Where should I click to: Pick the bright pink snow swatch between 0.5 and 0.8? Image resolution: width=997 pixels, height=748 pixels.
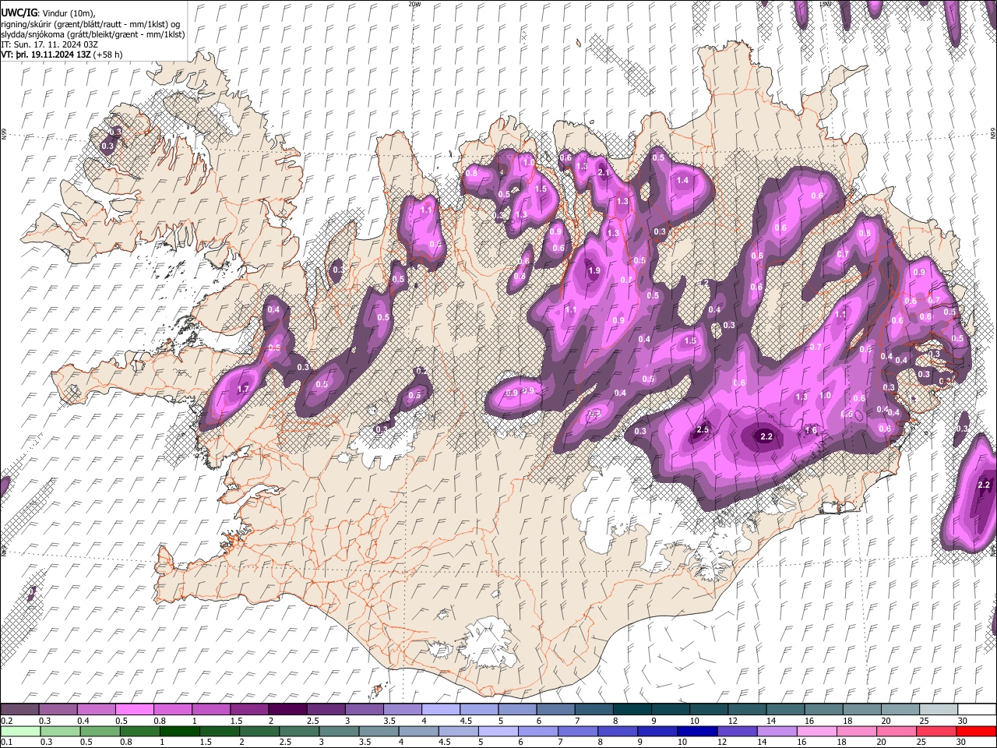134,710
